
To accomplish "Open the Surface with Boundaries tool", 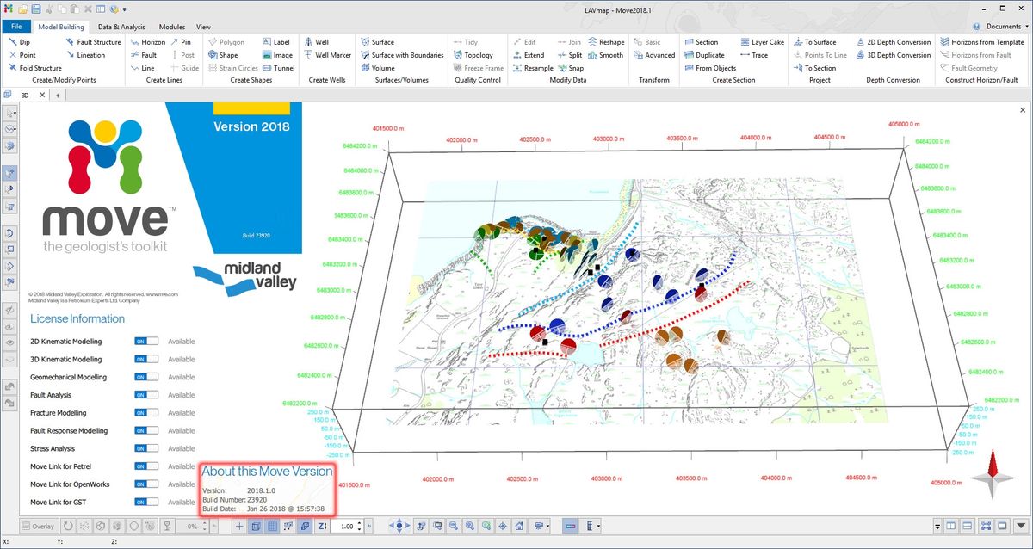I will pos(401,55).
